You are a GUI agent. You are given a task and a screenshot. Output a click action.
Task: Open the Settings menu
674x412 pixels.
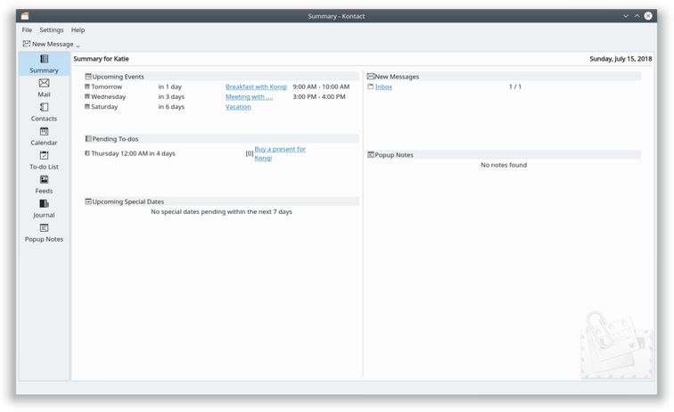point(52,30)
